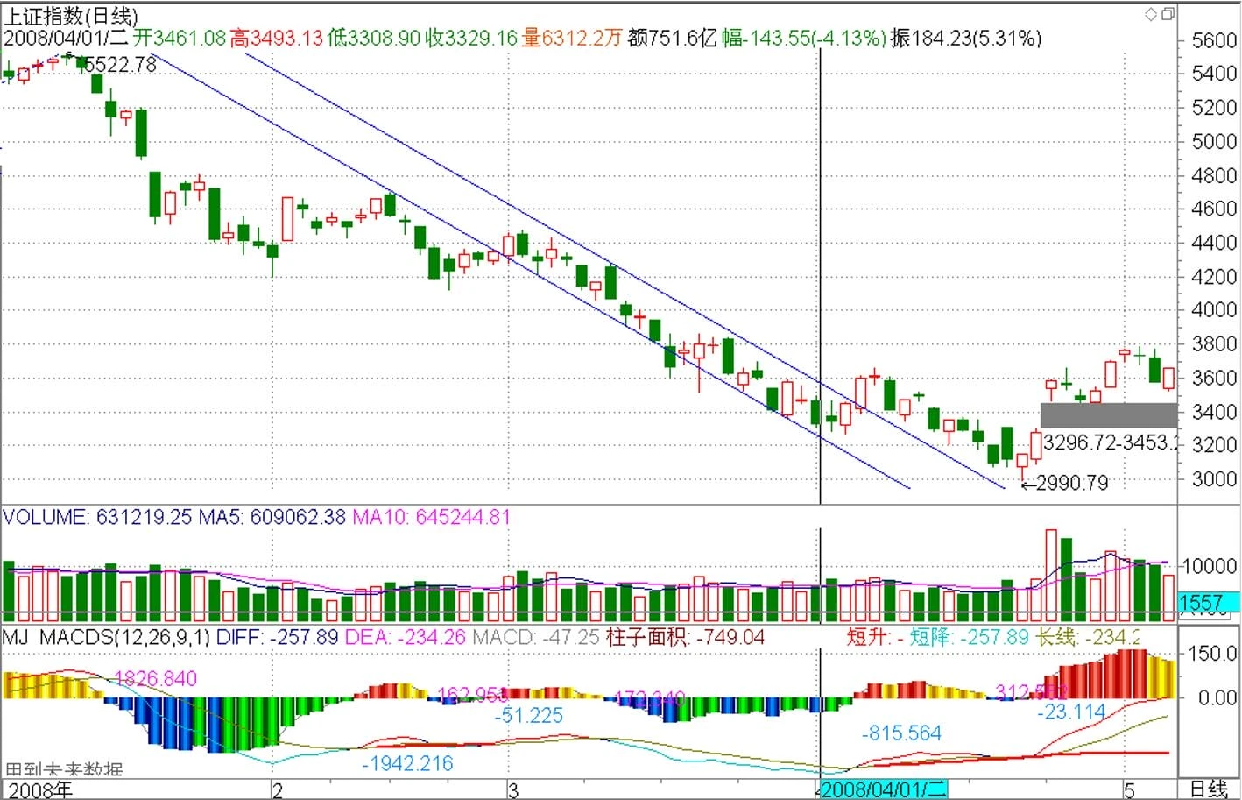Click the month 2 timeline label
Screen dimensions: 1242x800
[x=278, y=789]
